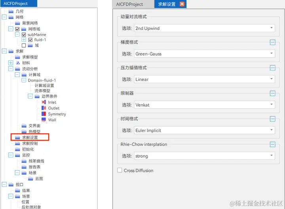Image resolution: width=285 pixels, height=209 pixels.
Task: Collapse the 求解 tree node
Action: point(4,51)
